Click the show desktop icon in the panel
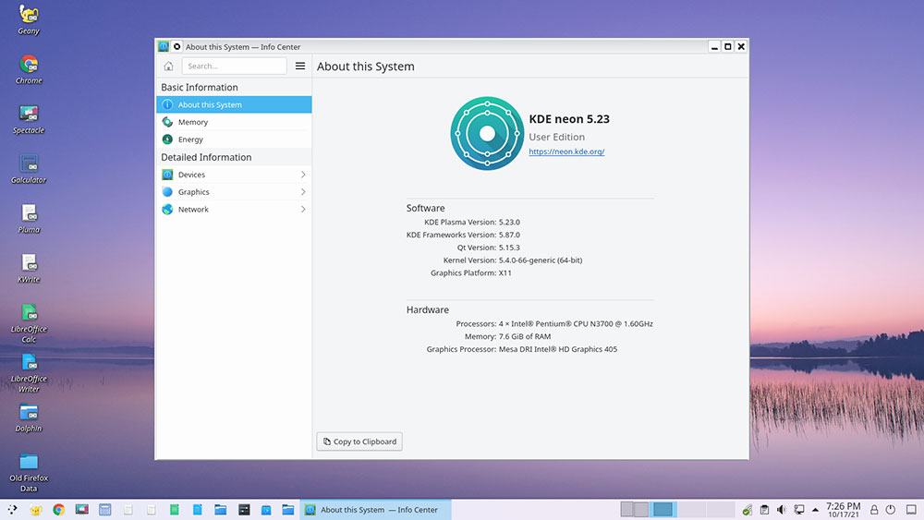Image resolution: width=924 pixels, height=520 pixels. [912, 510]
